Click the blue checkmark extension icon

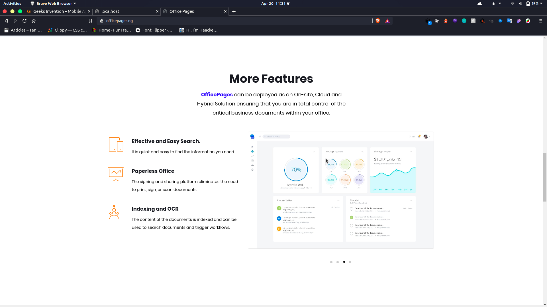(x=501, y=21)
